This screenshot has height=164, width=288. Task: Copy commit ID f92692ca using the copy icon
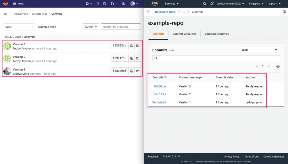point(131,46)
